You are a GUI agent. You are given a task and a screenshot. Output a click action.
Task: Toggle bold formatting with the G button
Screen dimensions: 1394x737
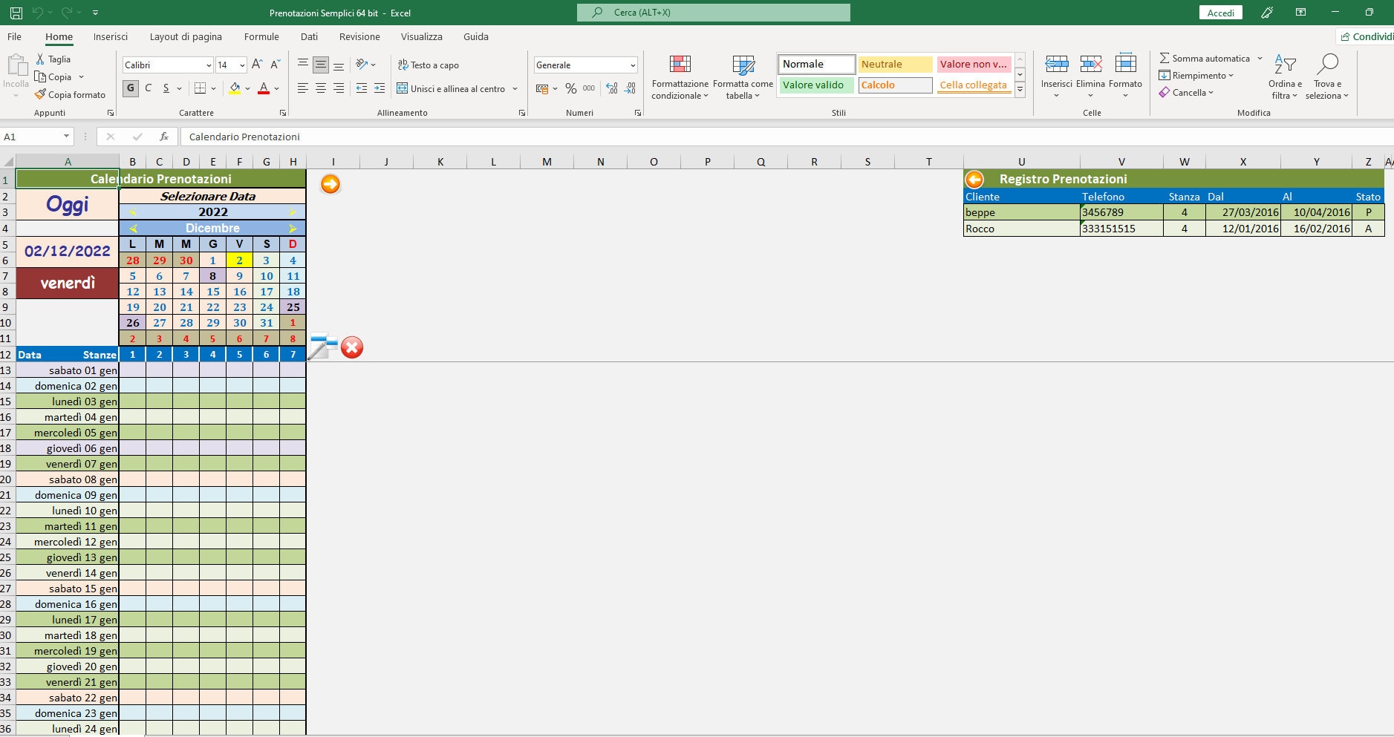click(131, 88)
